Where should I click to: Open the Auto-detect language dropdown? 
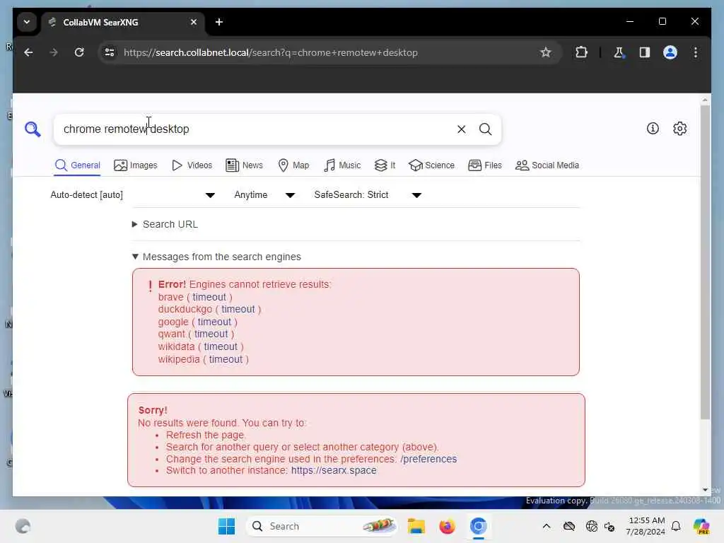click(x=132, y=195)
